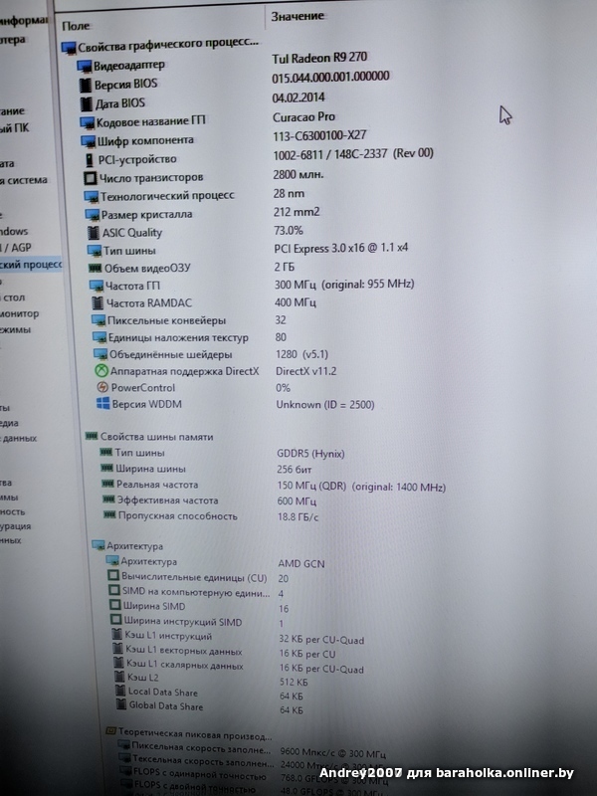Select the highlighted графический процессор item in sidebar
This screenshot has width=597, height=796.
(x=31, y=265)
